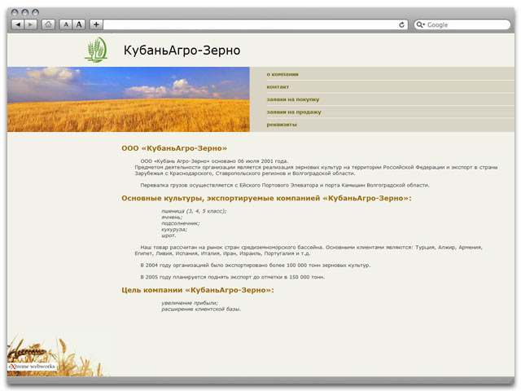Viewport: 521px width, 391px height.
Task: Click the line 'расширение клиентской базы'
Action: pyautogui.click(x=201, y=310)
